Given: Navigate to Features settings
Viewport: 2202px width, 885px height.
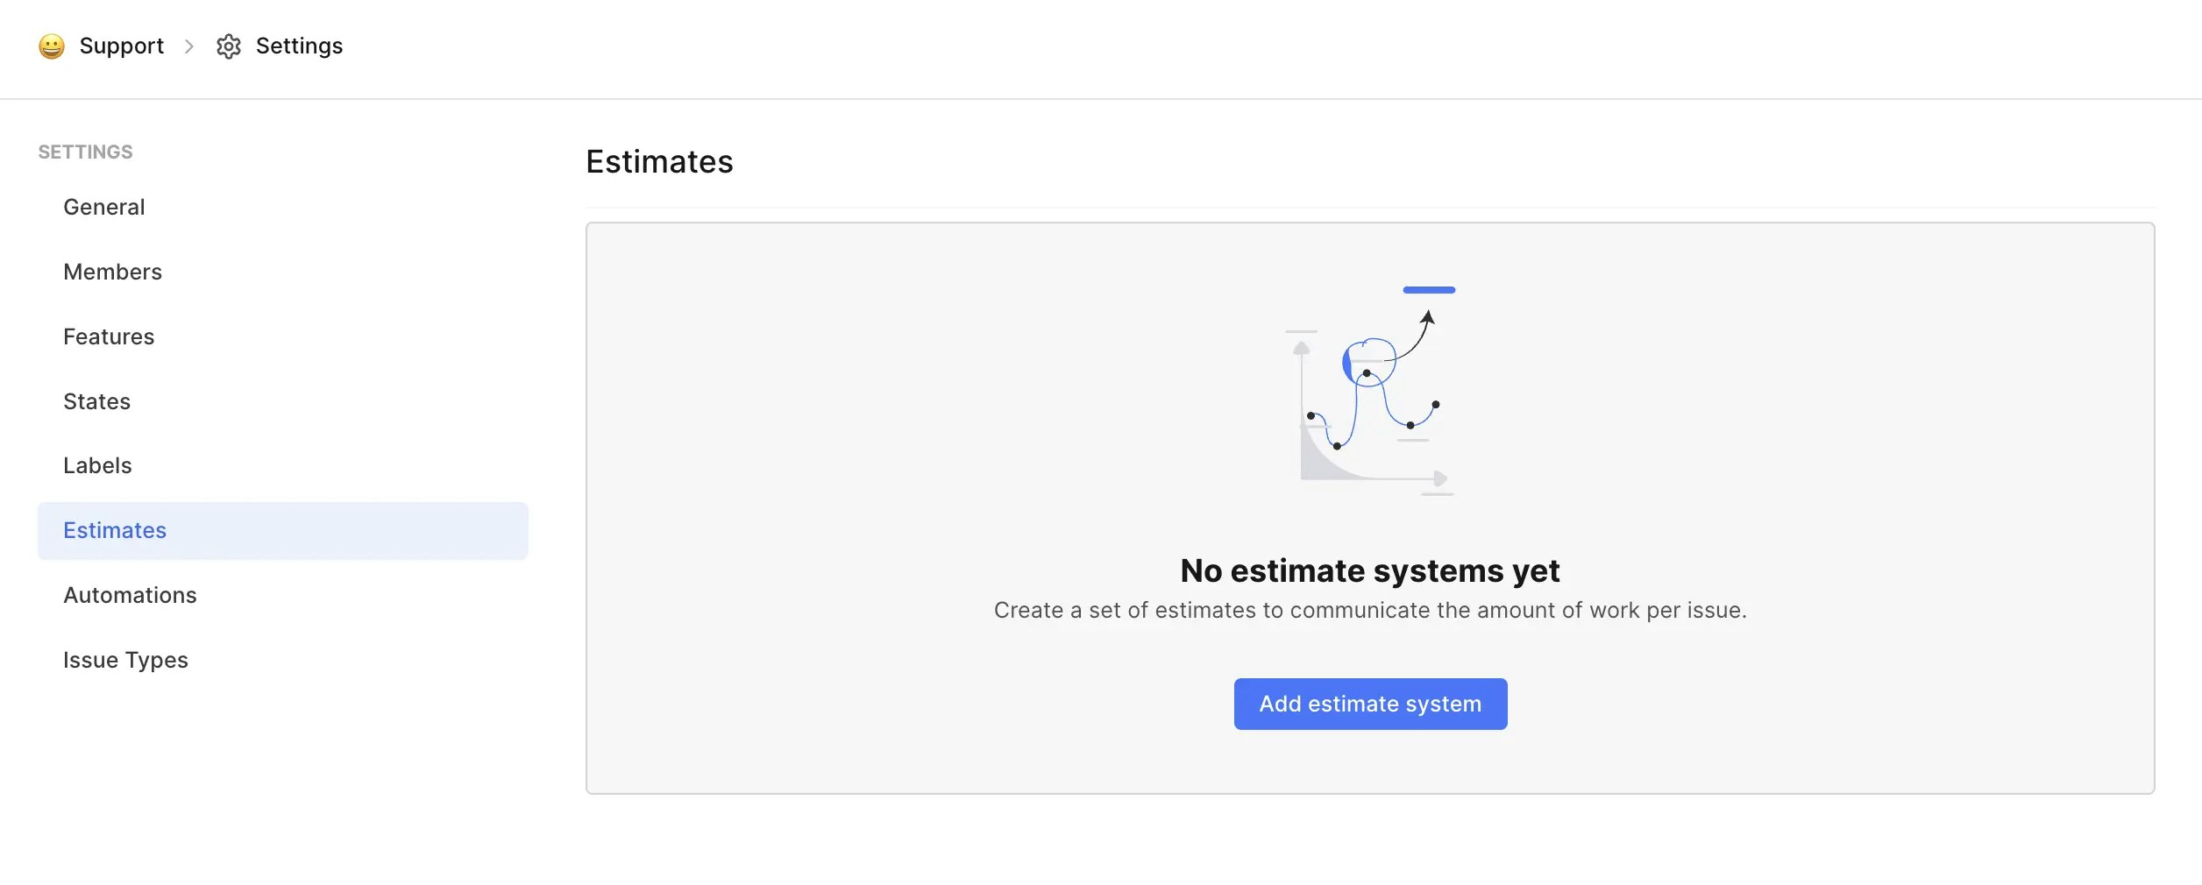Looking at the screenshot, I should coord(109,336).
